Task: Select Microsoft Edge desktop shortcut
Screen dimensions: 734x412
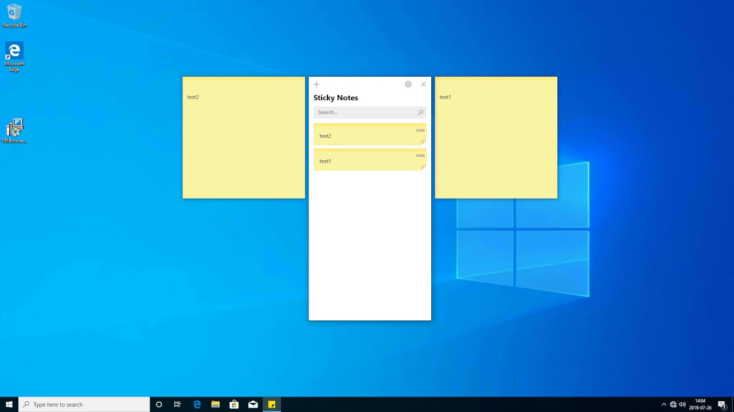Action: (x=14, y=57)
